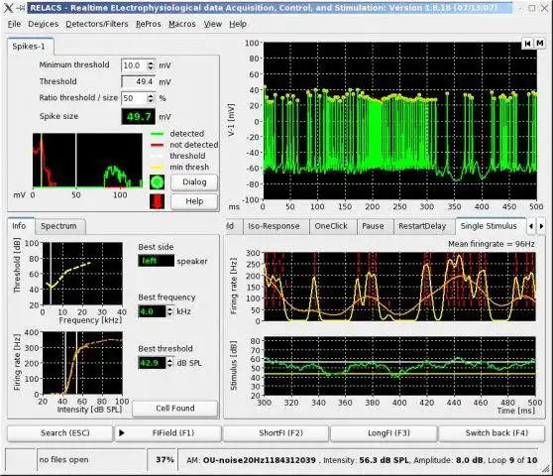The width and height of the screenshot is (553, 476).
Task: Click the Cell Found button
Action: pyautogui.click(x=175, y=409)
